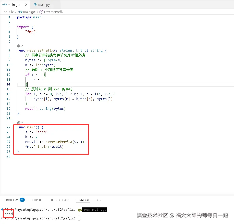Switch to the OUTPUT panel tab
This screenshot has height=224, width=234.
tap(36, 200)
